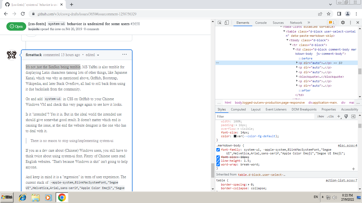Uncheck the word-wrap property checkbox
This screenshot has width=362, height=203.
tap(218, 164)
